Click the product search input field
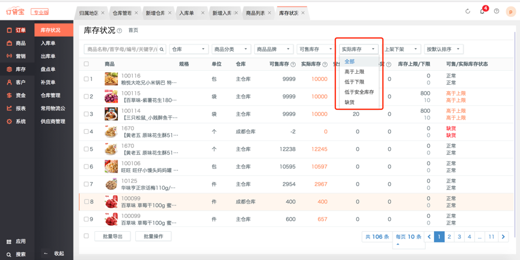520x260 pixels. [x=121, y=49]
